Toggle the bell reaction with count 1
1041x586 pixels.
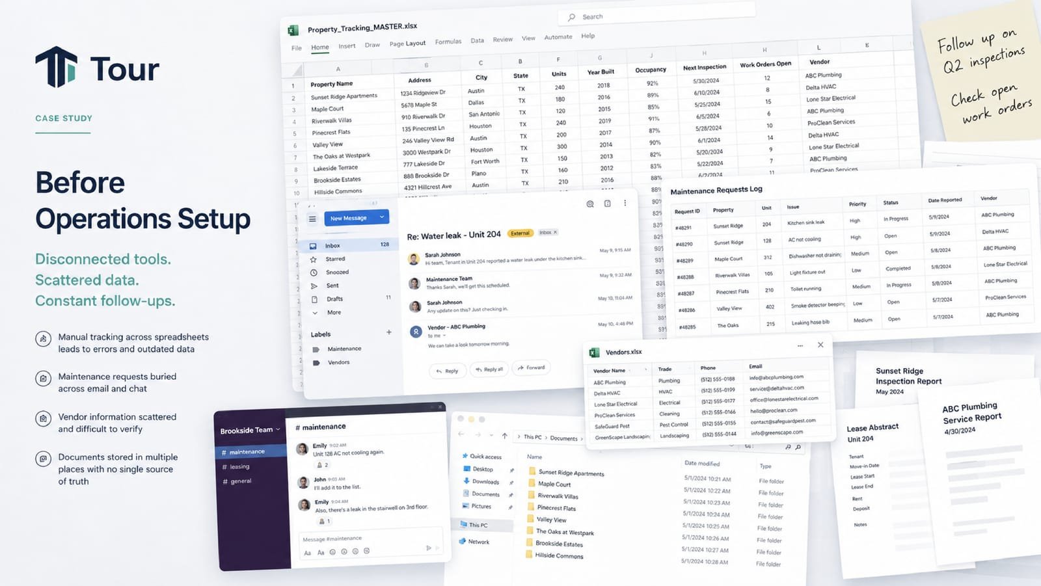tap(324, 522)
